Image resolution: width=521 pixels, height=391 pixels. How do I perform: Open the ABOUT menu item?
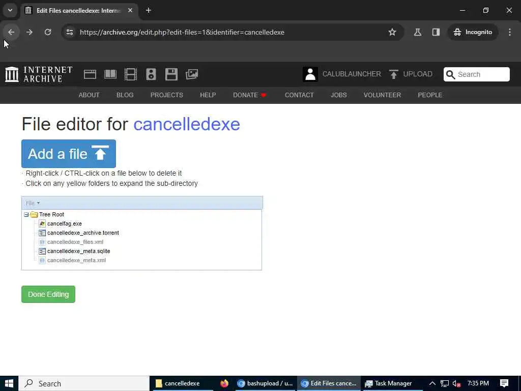89,95
